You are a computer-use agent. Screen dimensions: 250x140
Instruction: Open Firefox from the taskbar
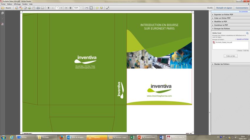click(61, 137)
